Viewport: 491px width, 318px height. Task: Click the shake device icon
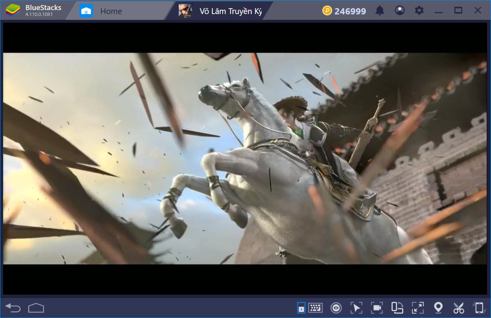click(x=479, y=308)
